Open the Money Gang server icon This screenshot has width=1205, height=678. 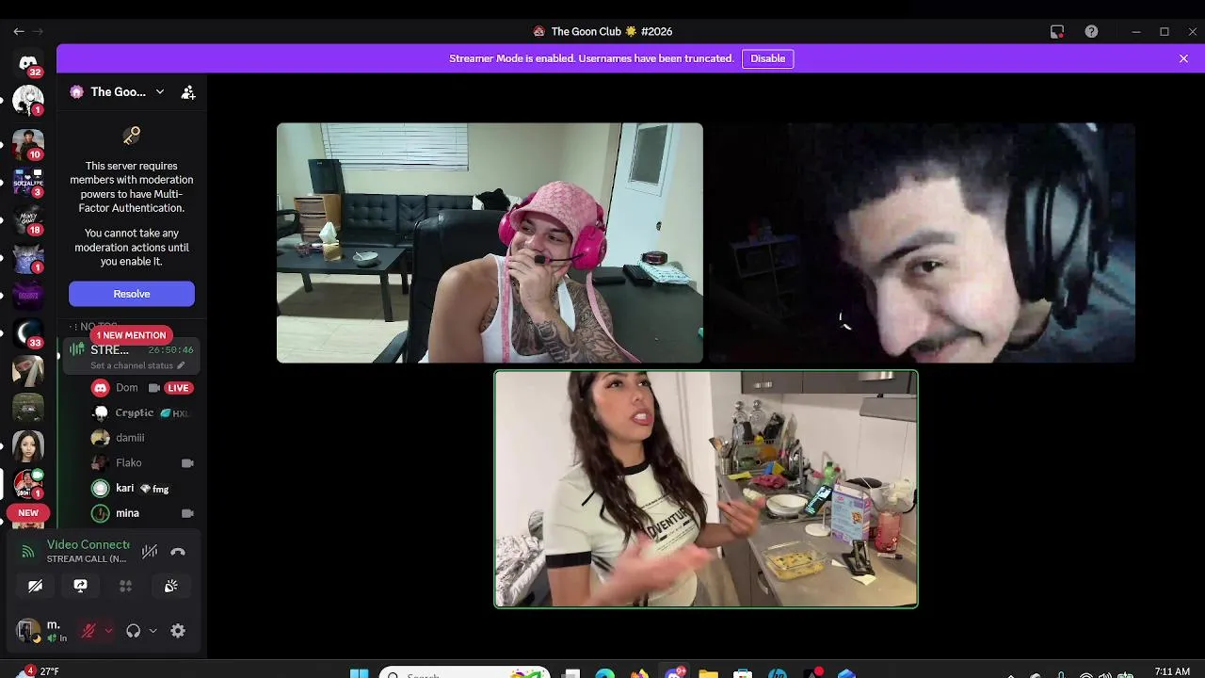pos(28,220)
